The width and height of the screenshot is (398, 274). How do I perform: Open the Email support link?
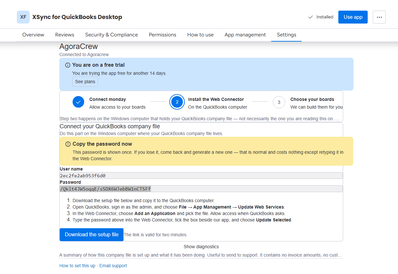click(x=113, y=266)
